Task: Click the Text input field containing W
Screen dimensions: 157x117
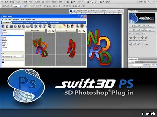Action: point(13,63)
